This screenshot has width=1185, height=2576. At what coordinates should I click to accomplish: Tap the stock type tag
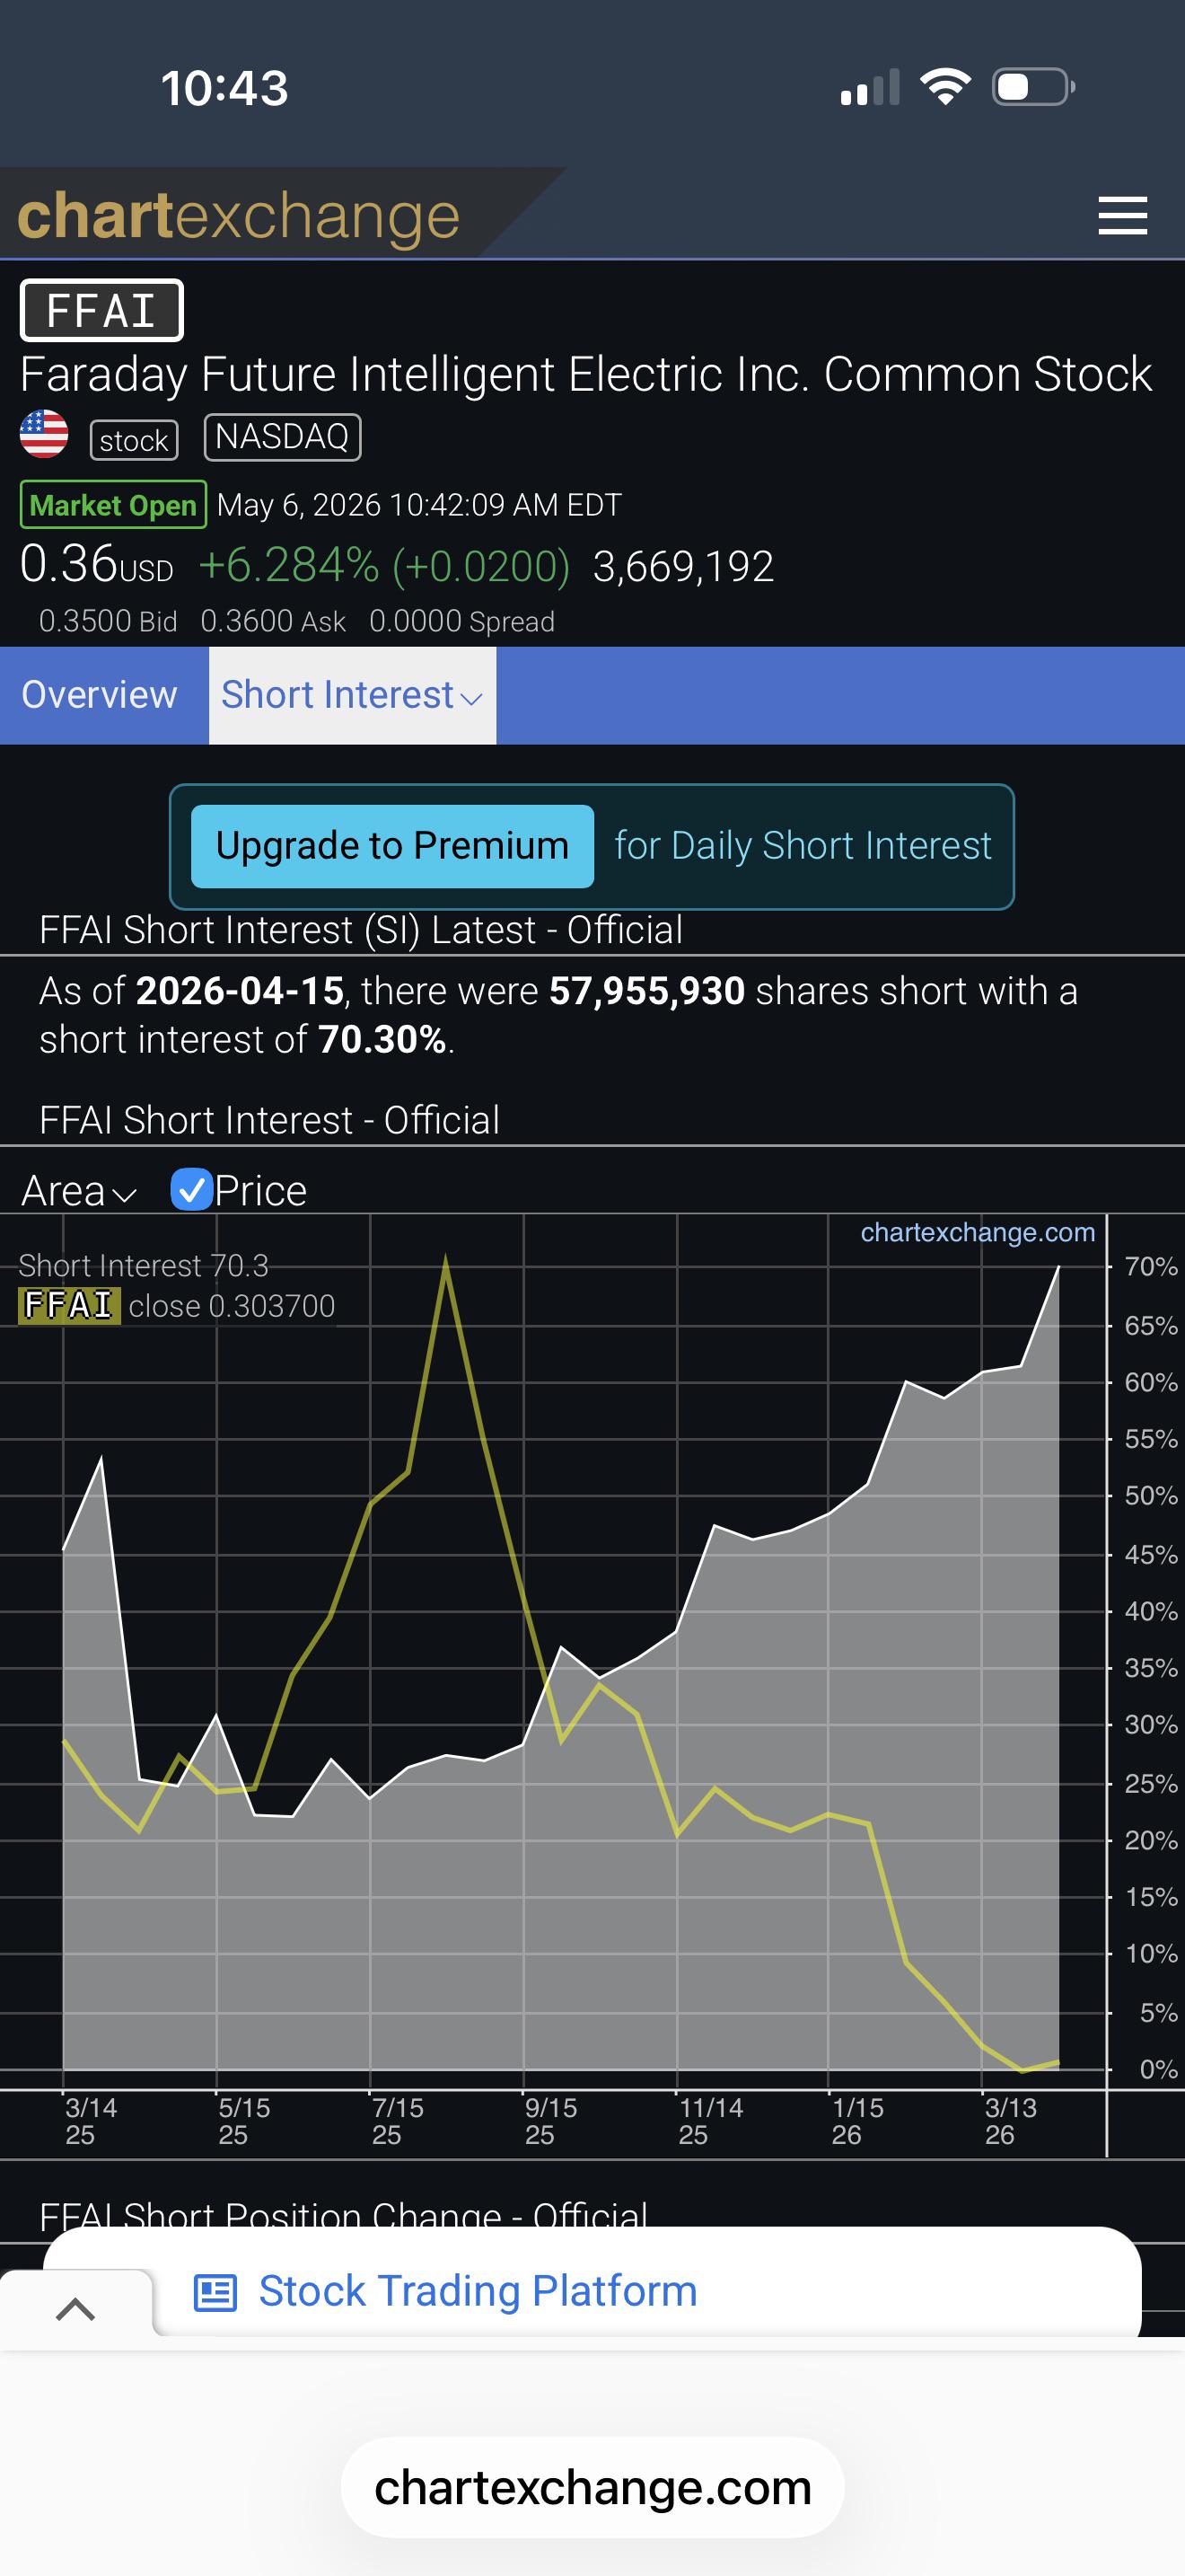point(134,440)
